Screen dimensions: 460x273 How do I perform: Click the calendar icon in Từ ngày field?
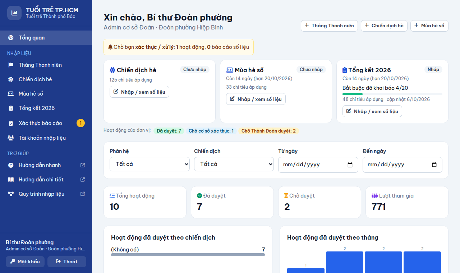tap(350, 165)
